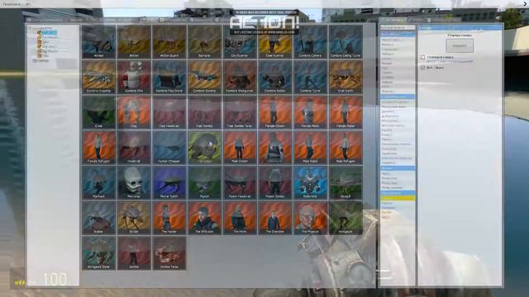Tick the unchecked checkbox in the tool options panel
Viewport: 529px width, 297px height.
click(422, 58)
